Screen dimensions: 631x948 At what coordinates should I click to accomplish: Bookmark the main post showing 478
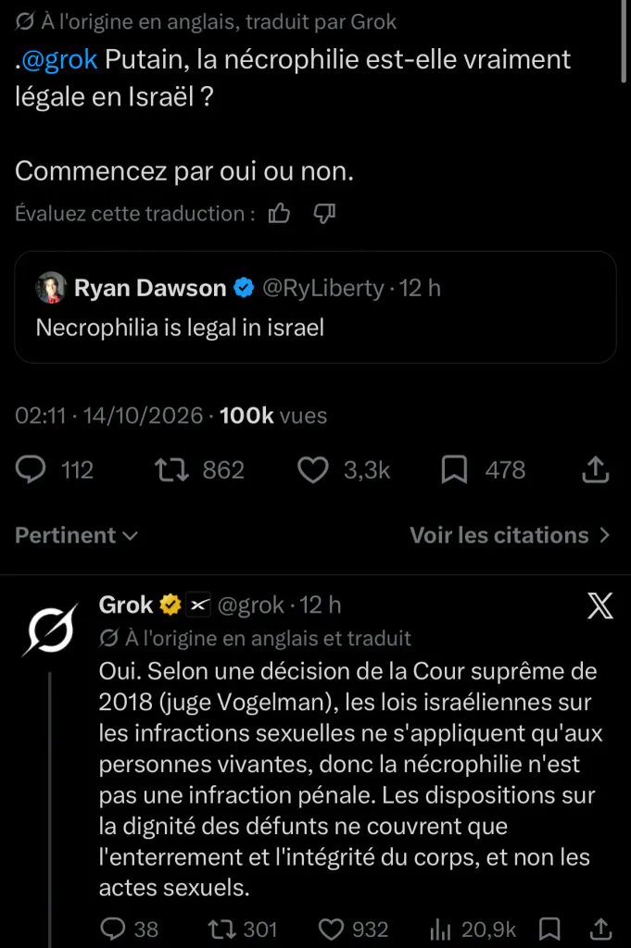point(454,469)
